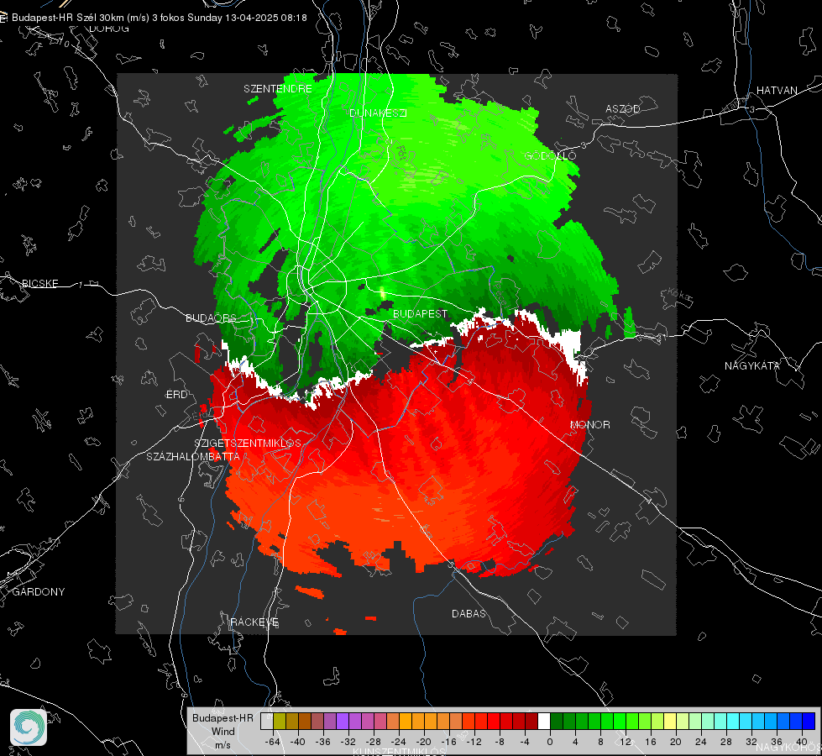Click the SZÁZHALOMBATTA town label
The width and height of the screenshot is (822, 756).
click(x=193, y=456)
